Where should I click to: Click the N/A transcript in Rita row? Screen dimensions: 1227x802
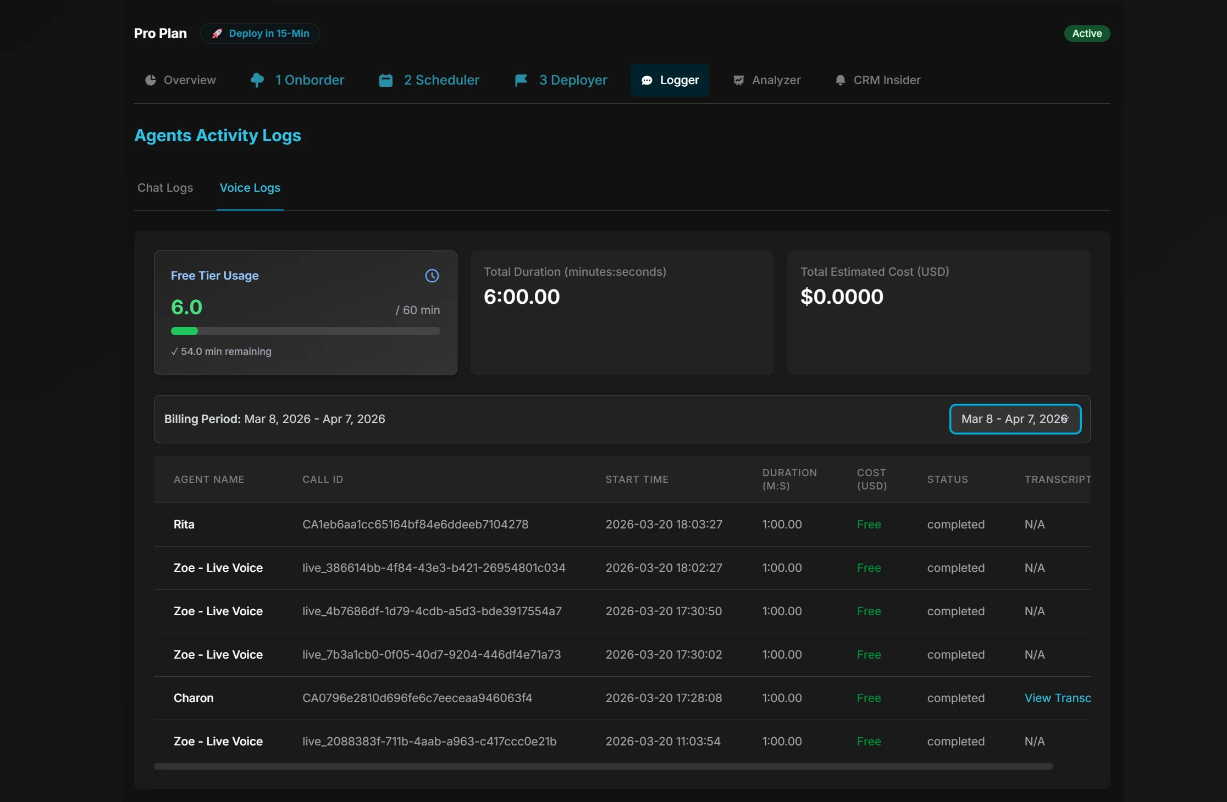tap(1035, 525)
